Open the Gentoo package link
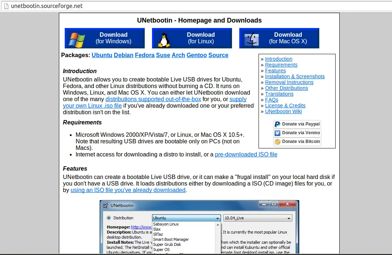The height and width of the screenshot is (255, 392). 196,55
